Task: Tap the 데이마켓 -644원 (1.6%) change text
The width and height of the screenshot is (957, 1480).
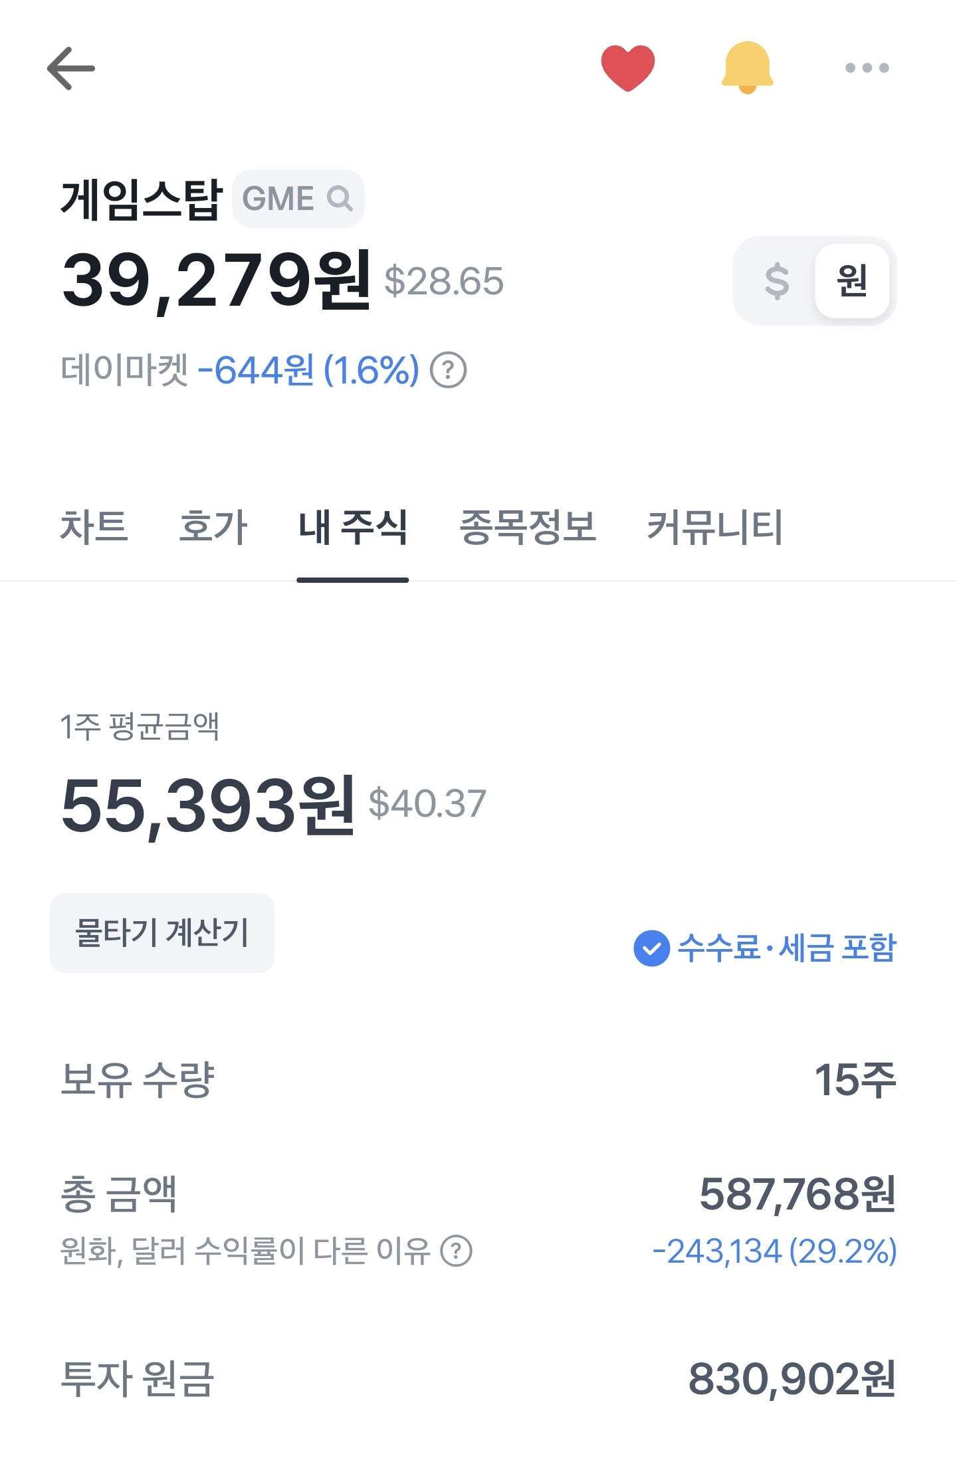Action: click(240, 370)
